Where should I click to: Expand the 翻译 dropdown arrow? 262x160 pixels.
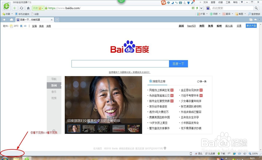232,14
